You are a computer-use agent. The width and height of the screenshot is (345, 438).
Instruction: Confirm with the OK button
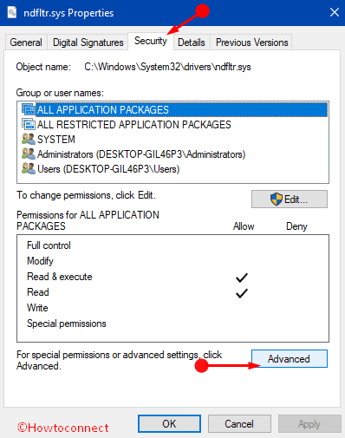(169, 424)
